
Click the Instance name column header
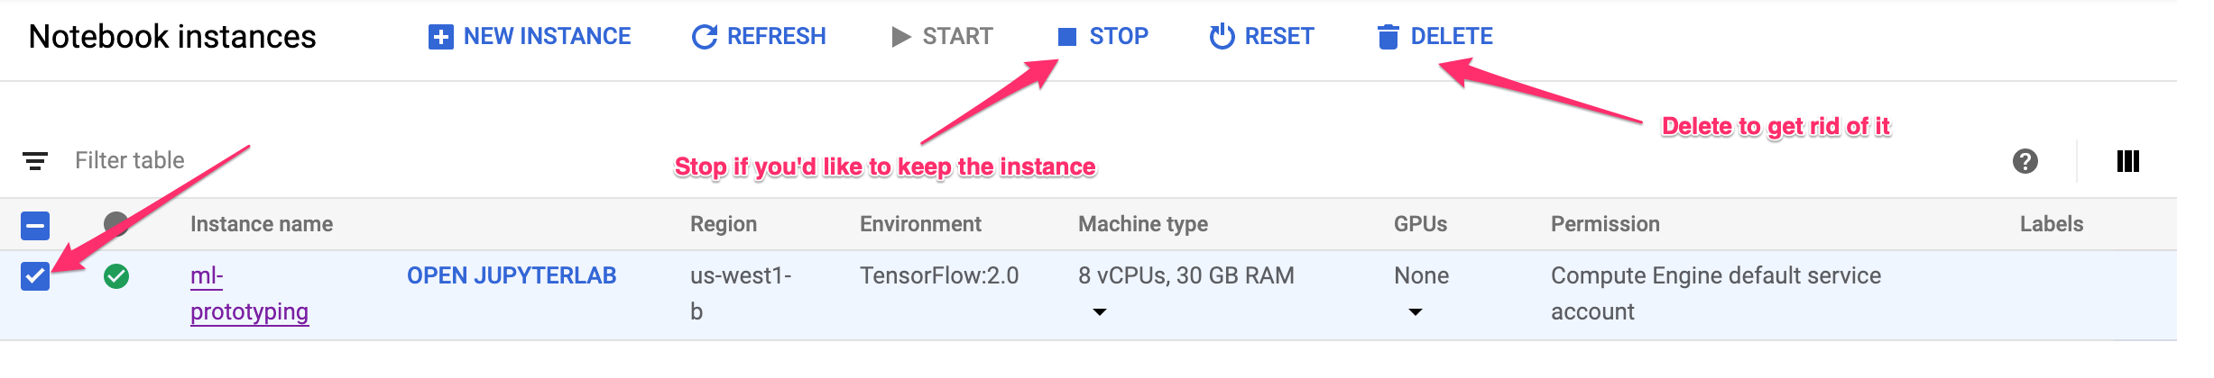262,225
